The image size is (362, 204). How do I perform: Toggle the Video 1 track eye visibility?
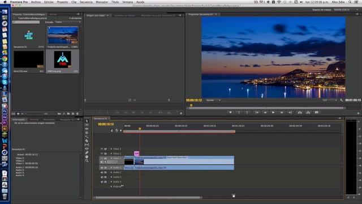102,158
